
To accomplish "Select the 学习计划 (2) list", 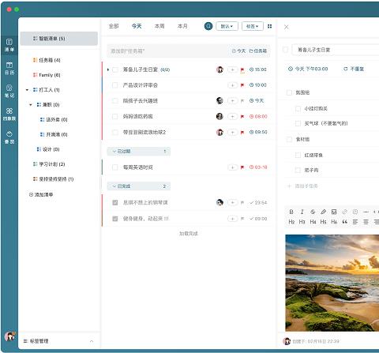I will click(49, 164).
